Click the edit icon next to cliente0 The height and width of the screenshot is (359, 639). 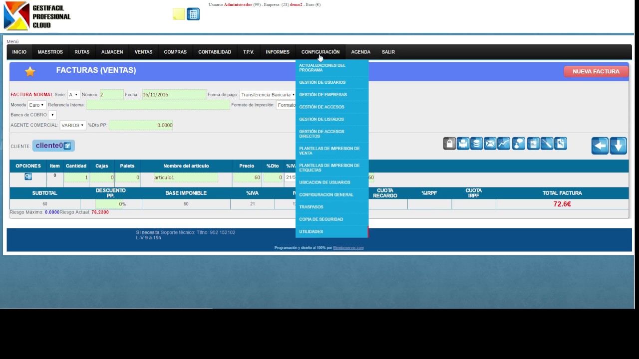[67, 146]
